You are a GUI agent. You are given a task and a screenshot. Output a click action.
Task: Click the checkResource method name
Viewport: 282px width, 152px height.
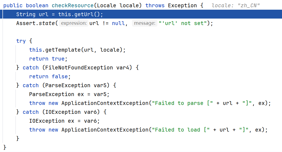coord(73,5)
